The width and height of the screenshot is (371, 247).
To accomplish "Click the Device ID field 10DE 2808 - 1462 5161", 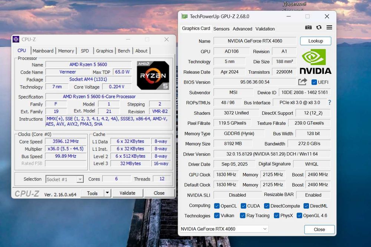I will [305, 92].
